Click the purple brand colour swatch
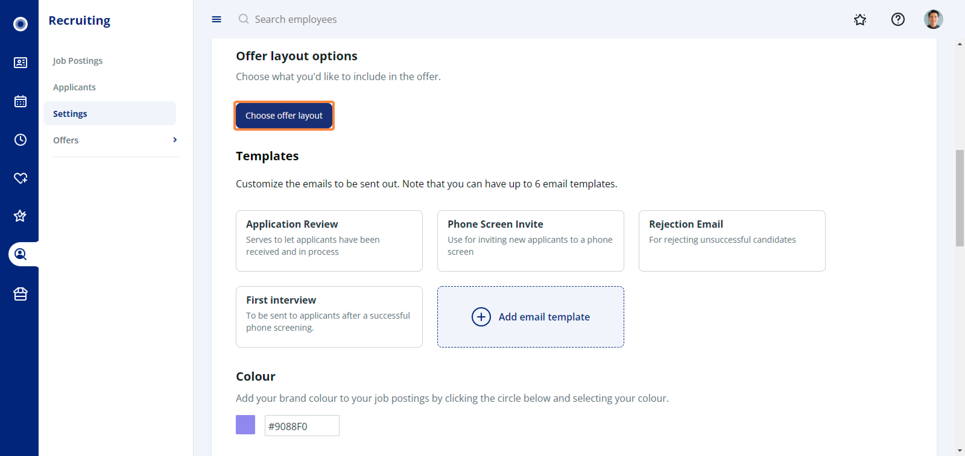965x456 pixels. 245,425
